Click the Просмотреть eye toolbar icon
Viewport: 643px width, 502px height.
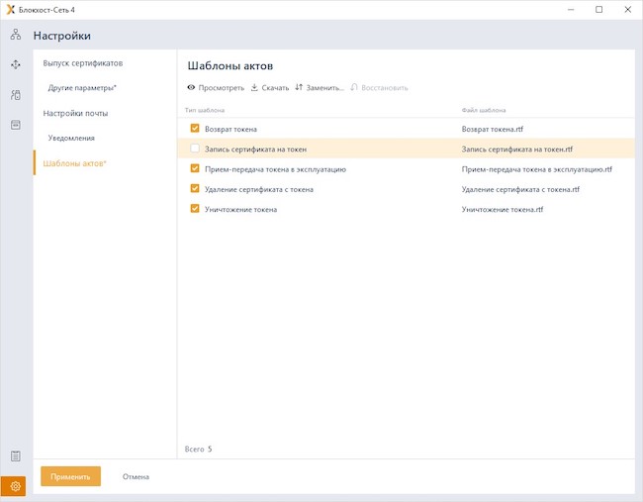pos(191,88)
